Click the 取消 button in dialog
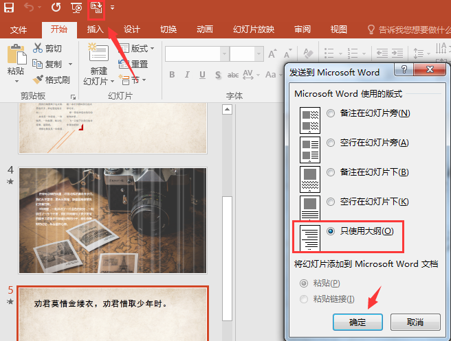Screen dimensions: 451x341 point(415,322)
